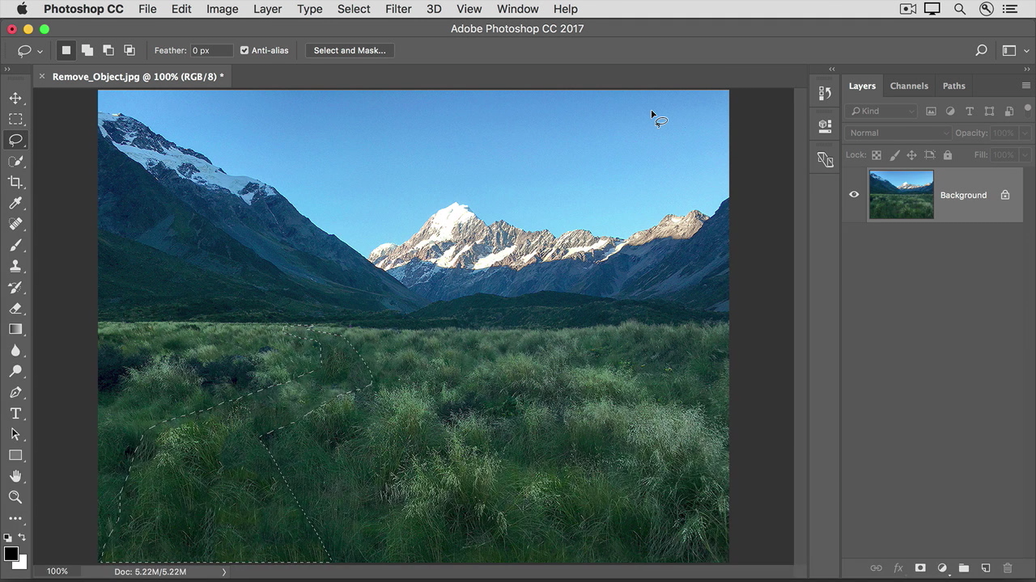The height and width of the screenshot is (582, 1036).
Task: Open the Filter menu
Action: [397, 9]
